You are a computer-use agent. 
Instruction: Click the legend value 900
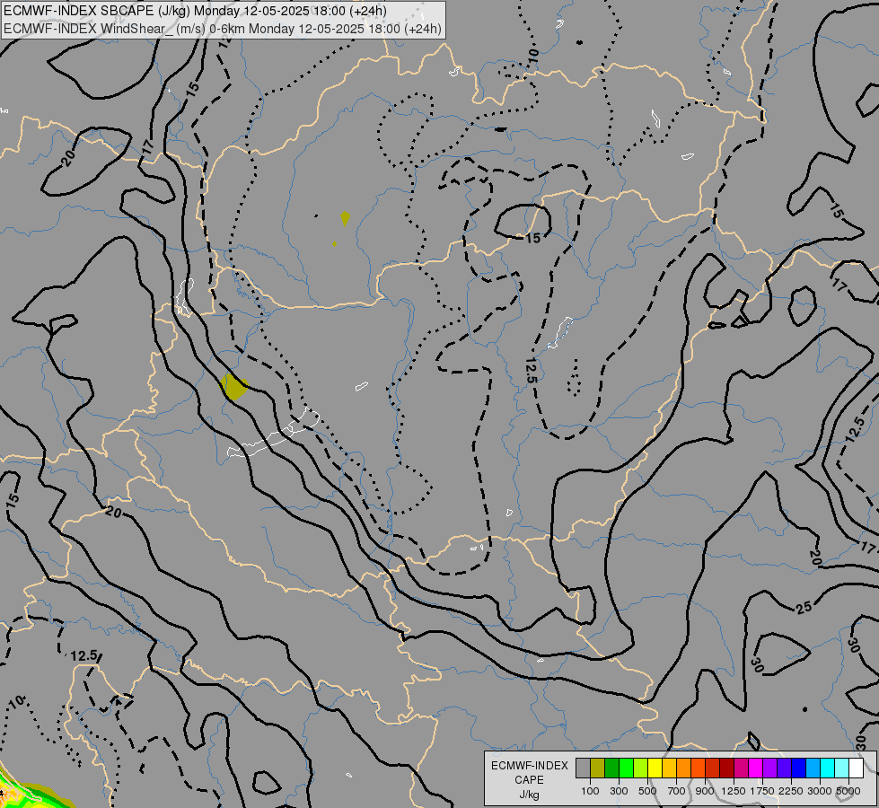tap(705, 791)
